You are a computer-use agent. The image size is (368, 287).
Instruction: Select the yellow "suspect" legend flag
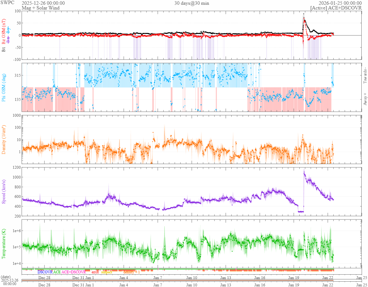pyautogui.click(x=106, y=272)
